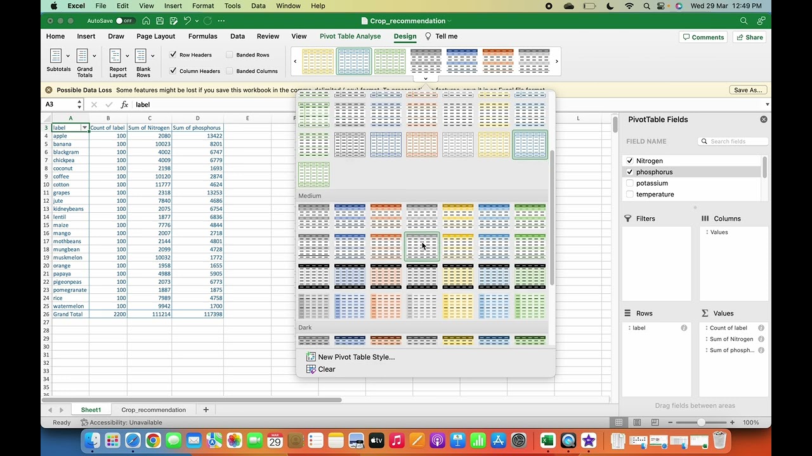Open the Undo history dropdown arrow

click(x=195, y=21)
